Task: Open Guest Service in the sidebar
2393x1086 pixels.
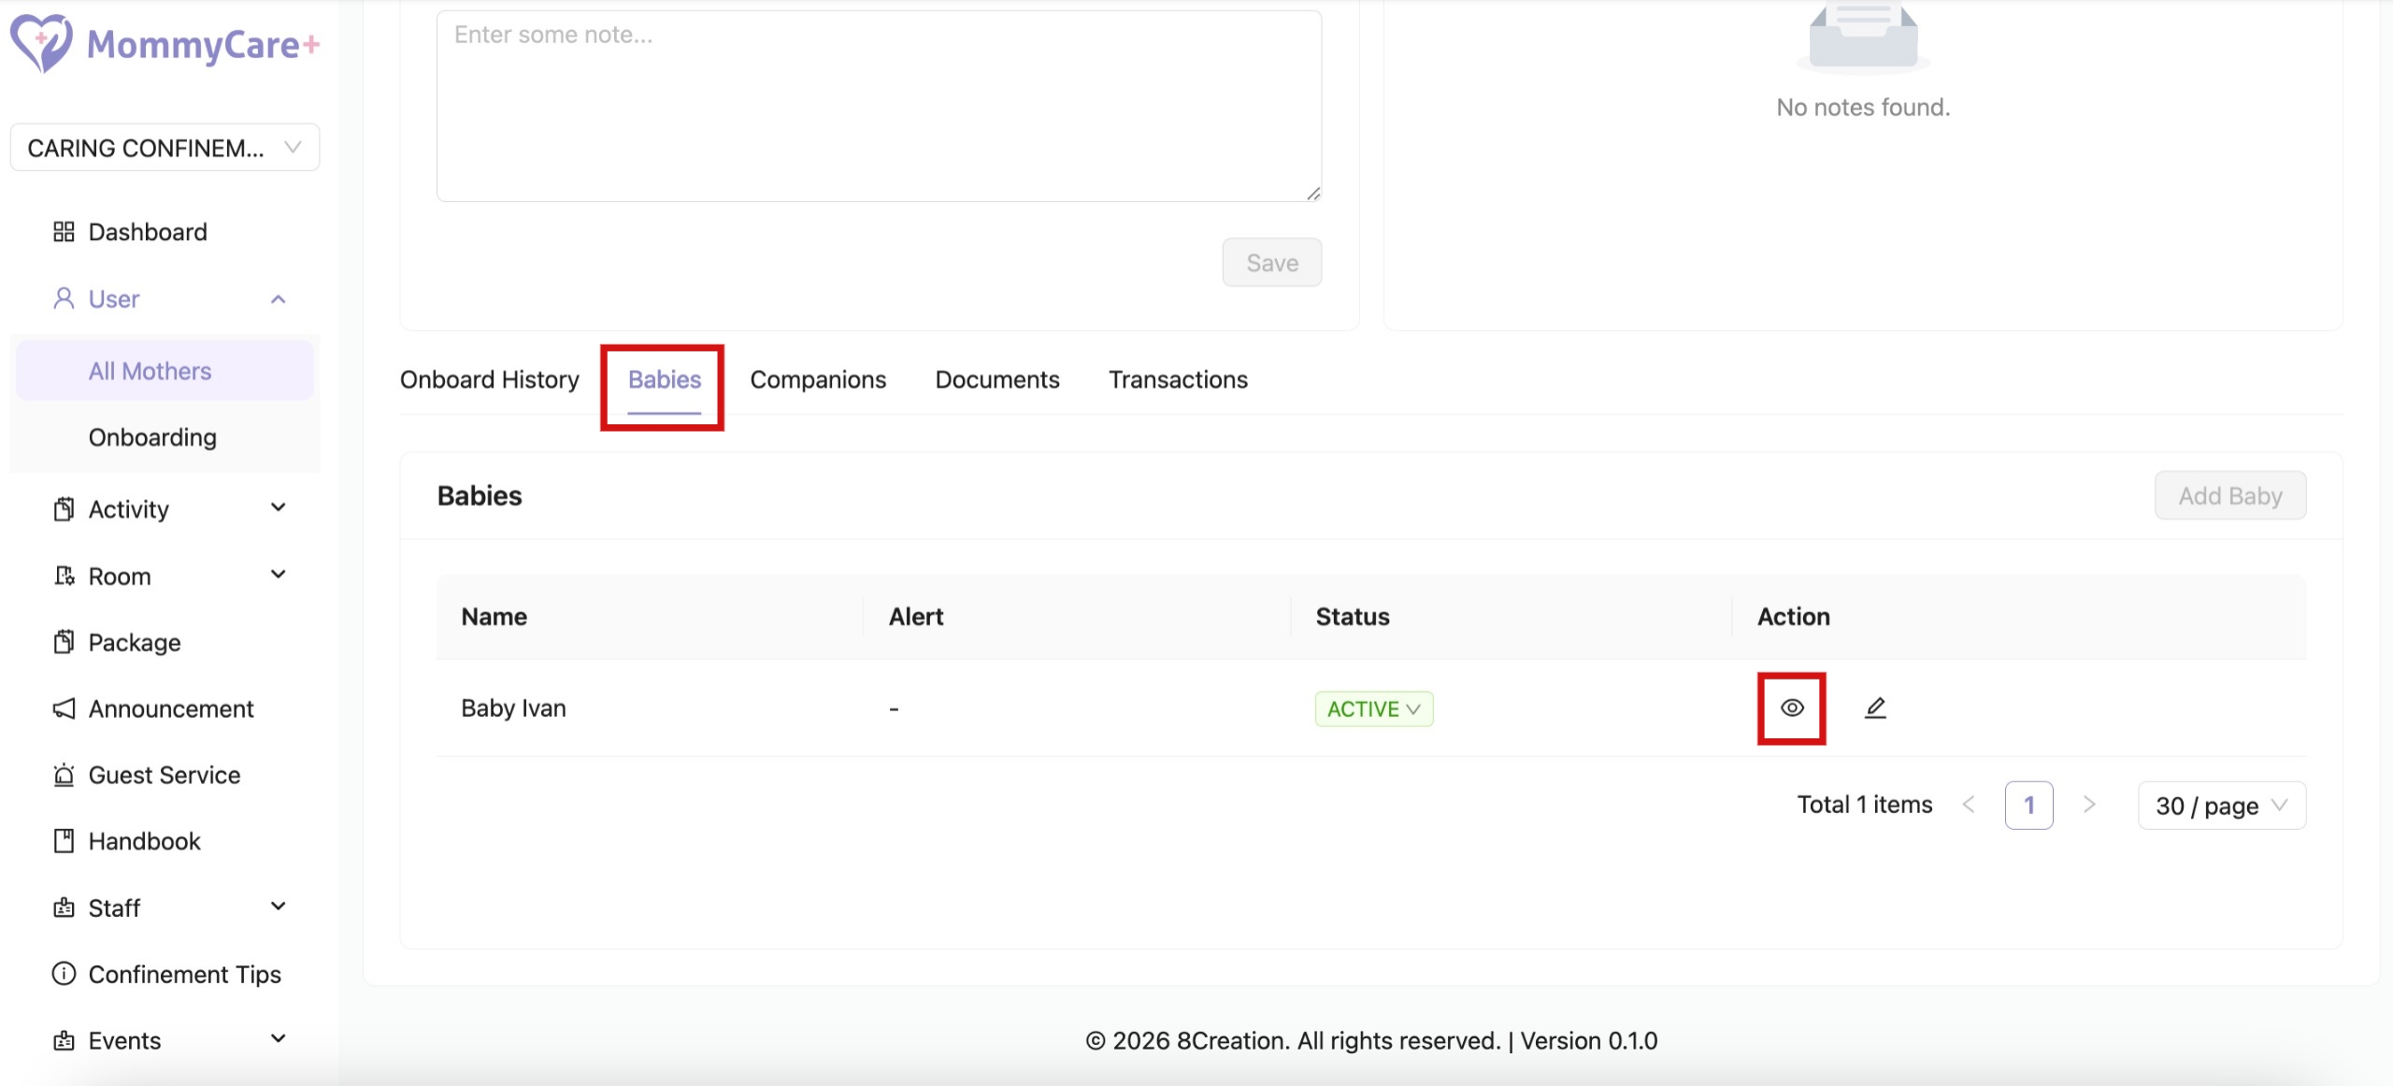Action: coord(164,775)
